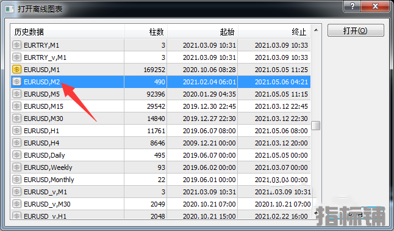Click bar count 29542

pos(156,106)
